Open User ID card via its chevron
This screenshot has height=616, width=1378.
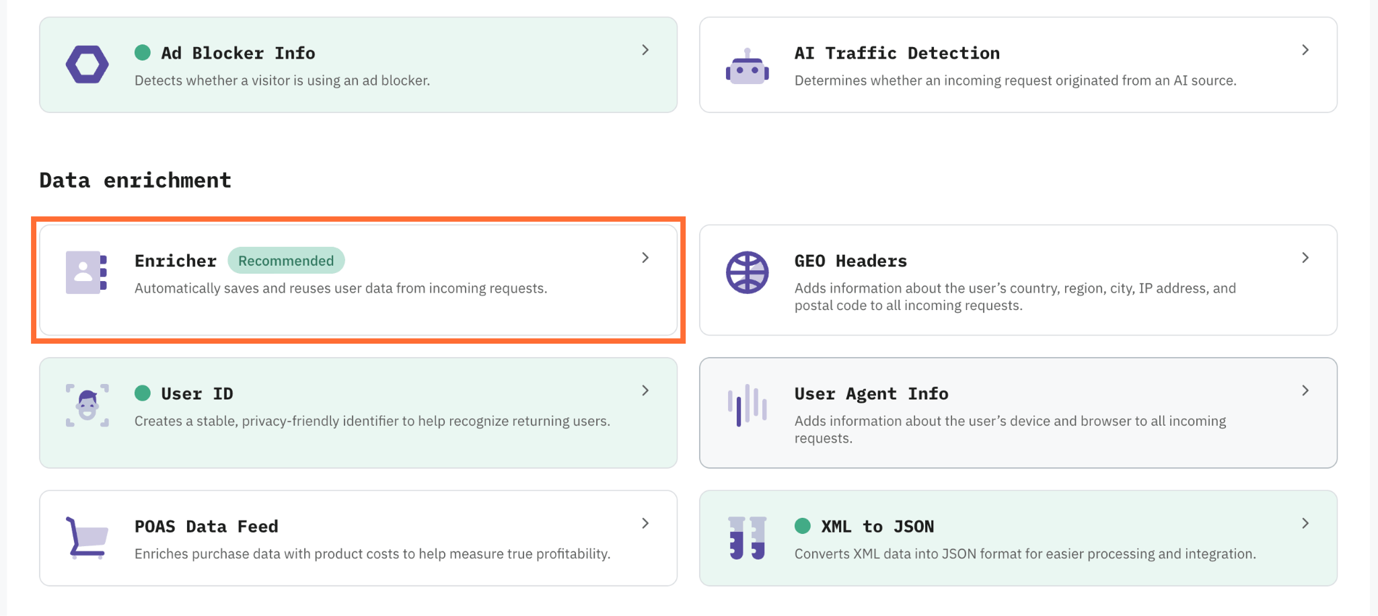coord(645,390)
